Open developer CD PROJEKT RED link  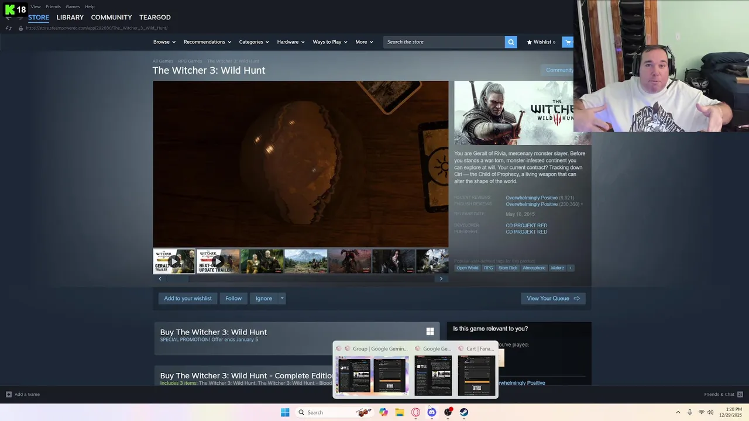pos(527,225)
